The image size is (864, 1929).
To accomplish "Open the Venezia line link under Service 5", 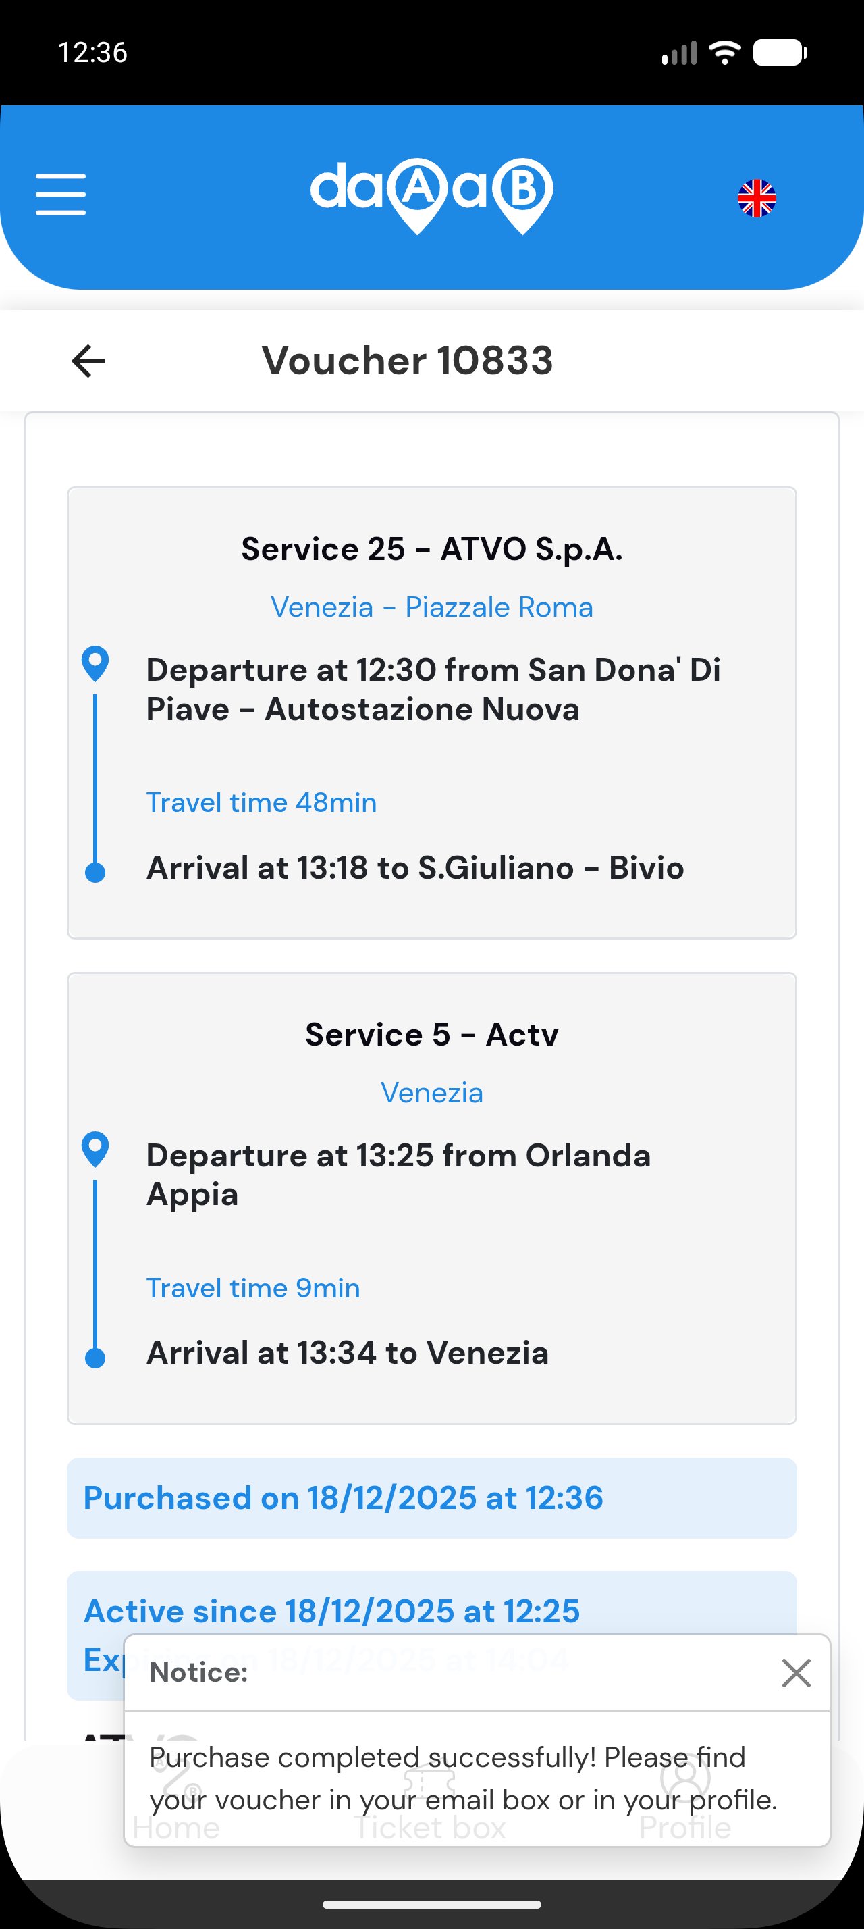I will [431, 1093].
